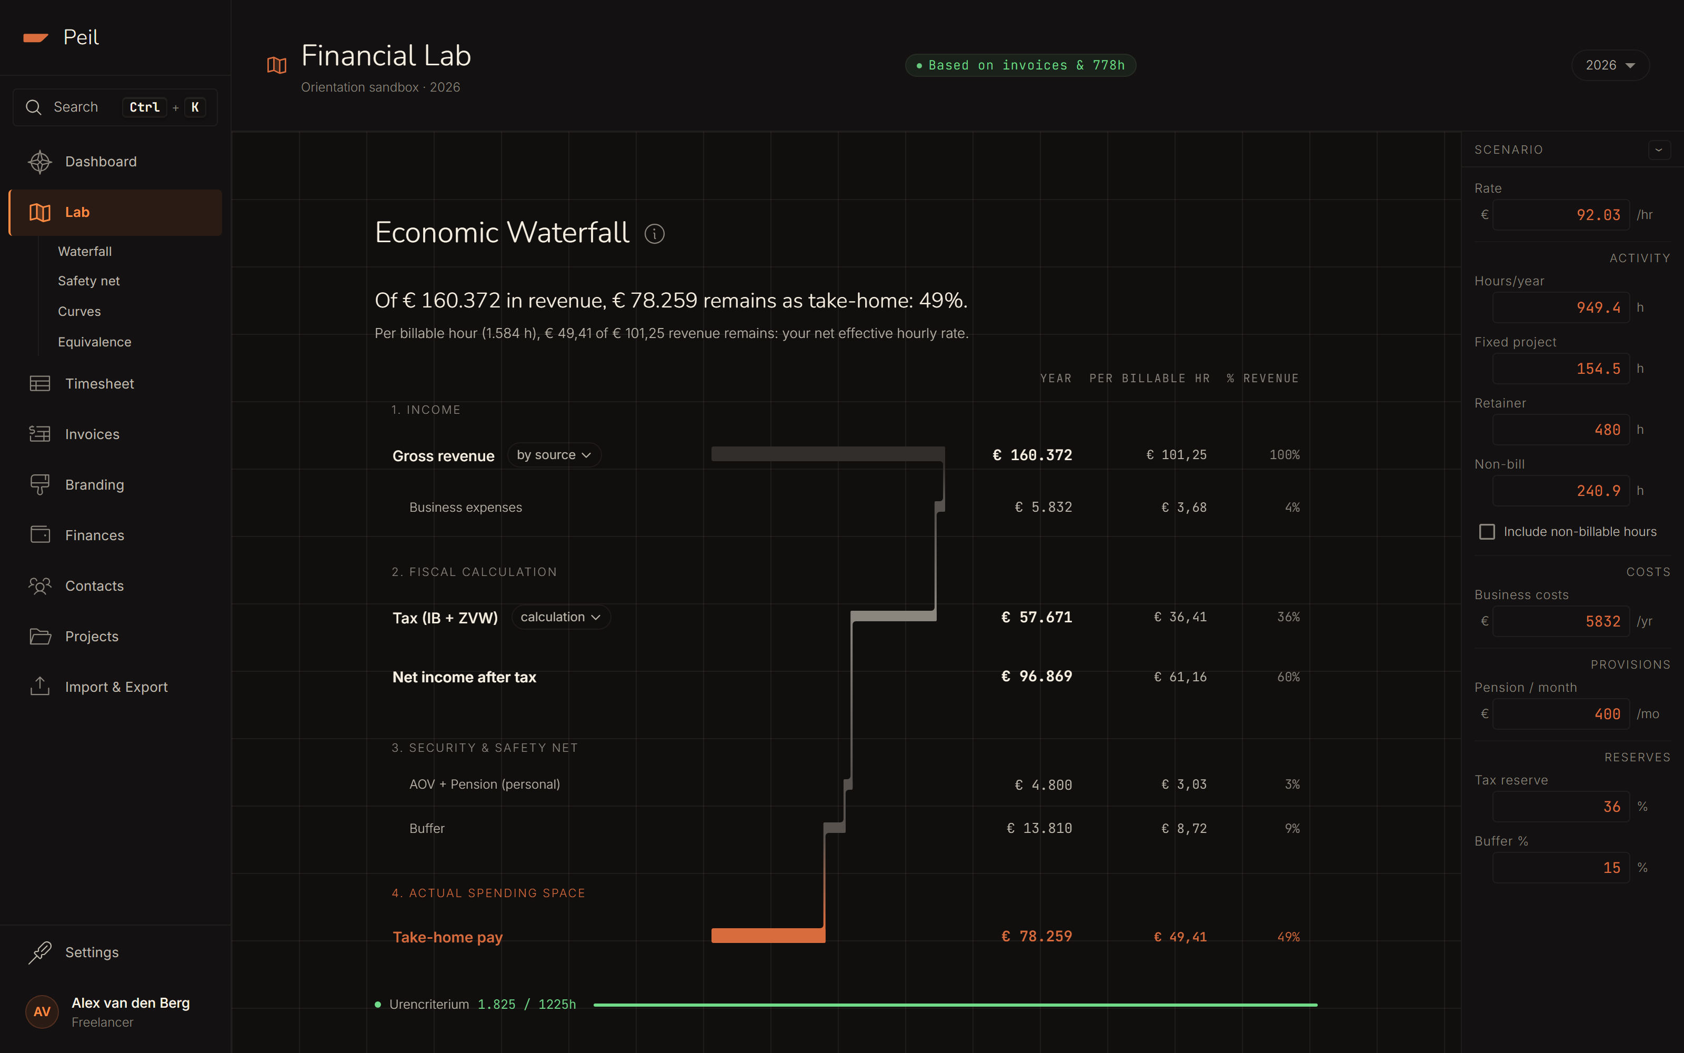1684x1053 pixels.
Task: Enable Include non-billable hours checkbox
Action: [x=1487, y=532]
